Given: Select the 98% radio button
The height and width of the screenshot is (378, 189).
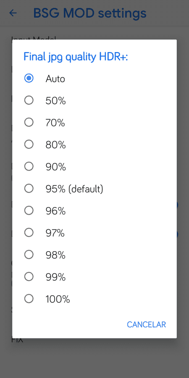Looking at the screenshot, I should [29, 255].
